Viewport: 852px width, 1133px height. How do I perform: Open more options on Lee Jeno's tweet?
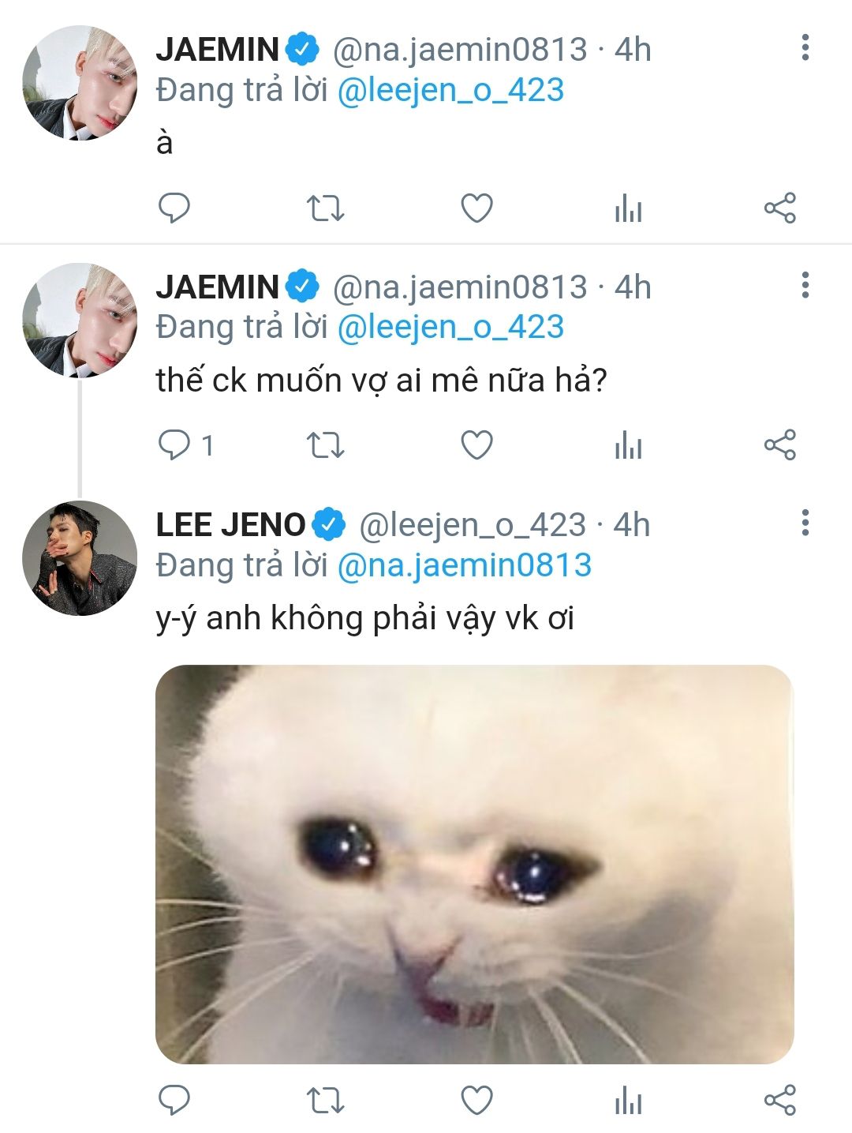(805, 523)
